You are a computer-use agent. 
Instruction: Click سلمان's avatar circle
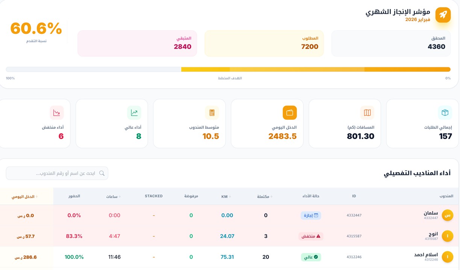click(x=447, y=215)
